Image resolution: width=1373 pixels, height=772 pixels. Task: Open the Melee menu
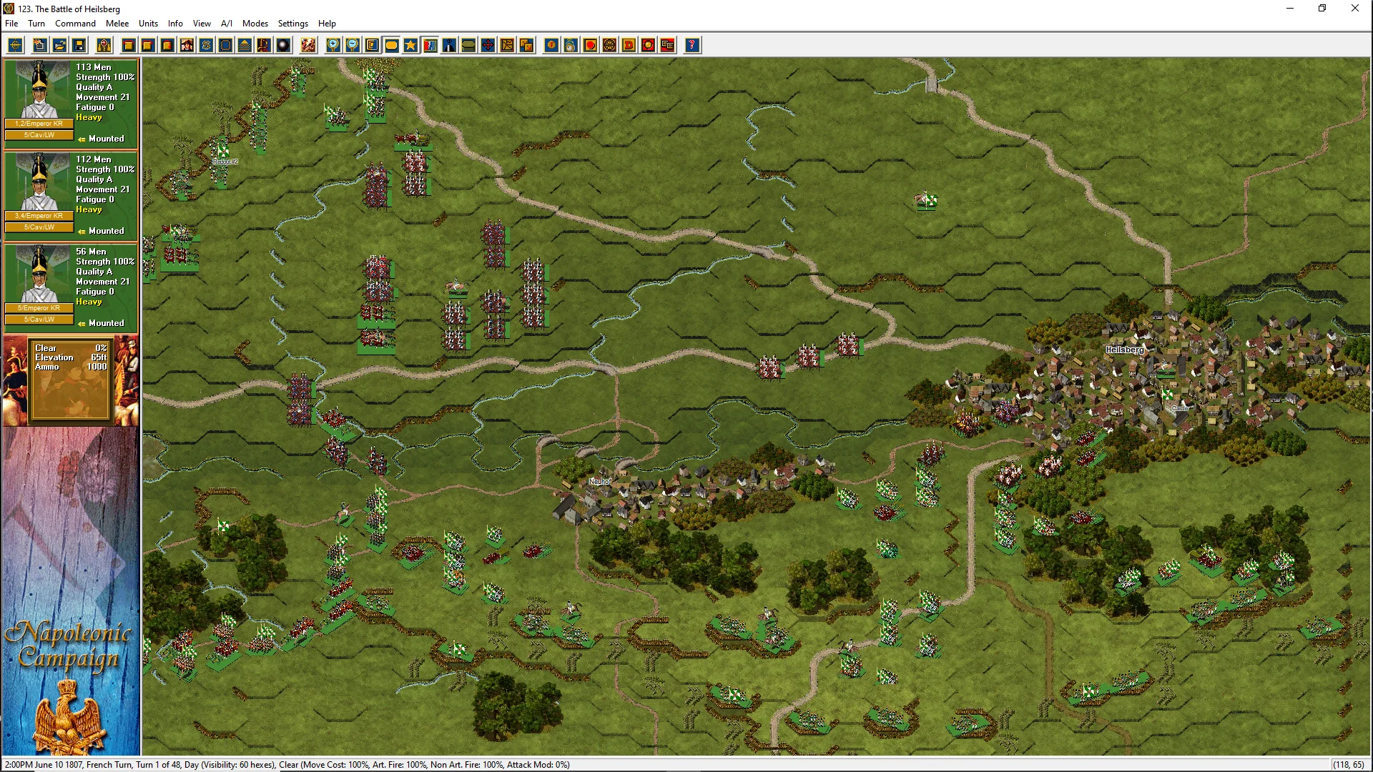pyautogui.click(x=117, y=24)
